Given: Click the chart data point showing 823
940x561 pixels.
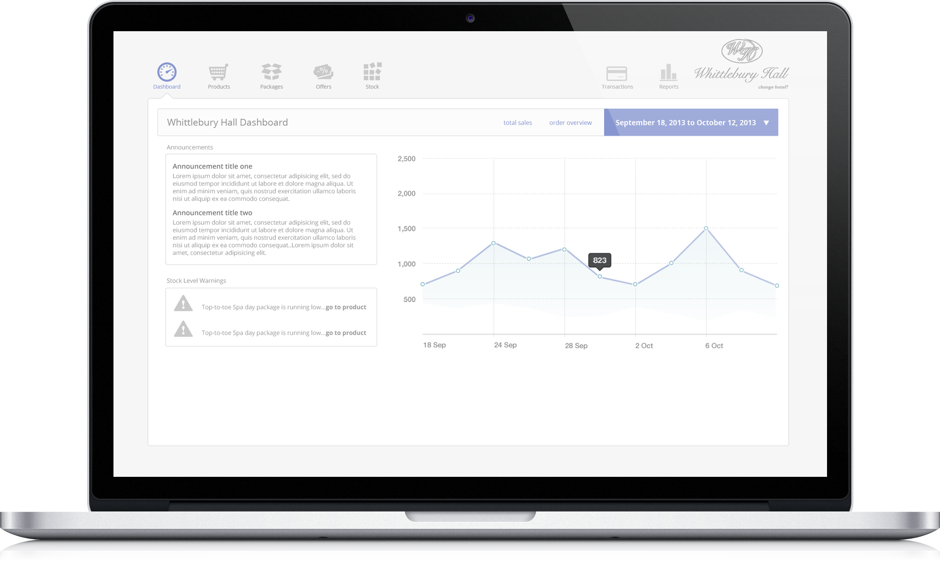Looking at the screenshot, I should [600, 277].
